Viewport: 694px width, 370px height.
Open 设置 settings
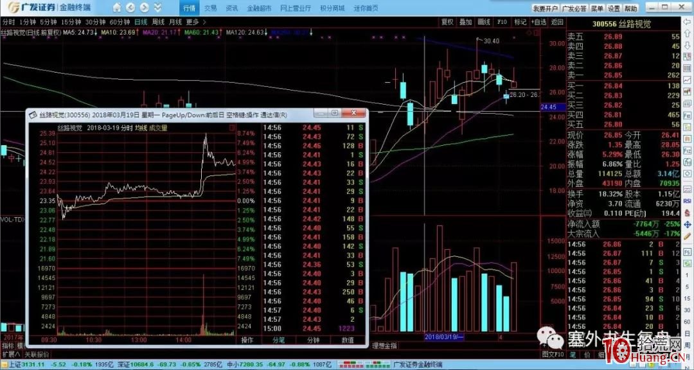(x=614, y=8)
